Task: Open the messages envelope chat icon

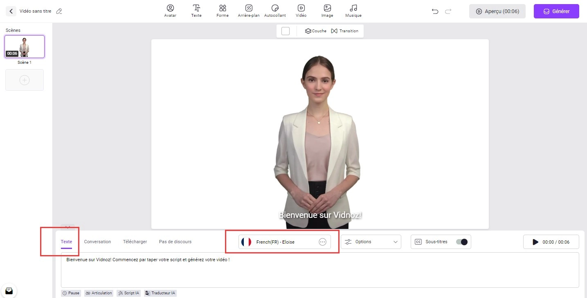Action: click(9, 291)
